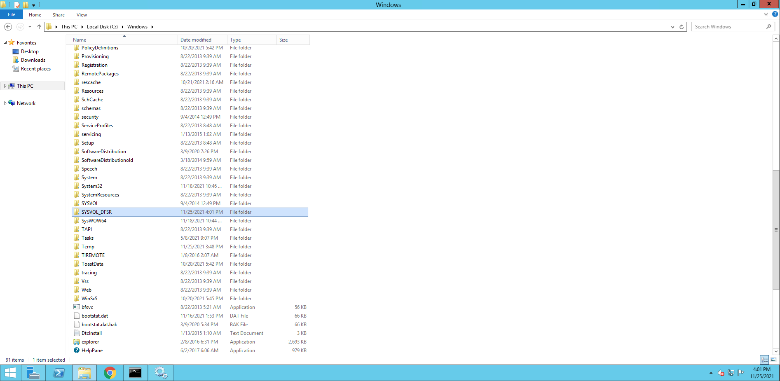This screenshot has height=381, width=780.
Task: Select the explorer application icon
Action: pyautogui.click(x=77, y=342)
